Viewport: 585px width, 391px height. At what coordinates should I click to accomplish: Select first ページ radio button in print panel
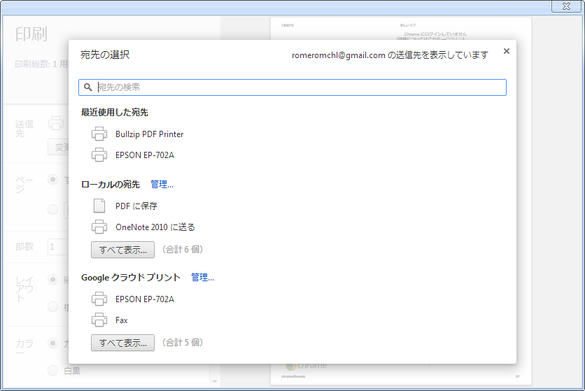click(x=53, y=180)
